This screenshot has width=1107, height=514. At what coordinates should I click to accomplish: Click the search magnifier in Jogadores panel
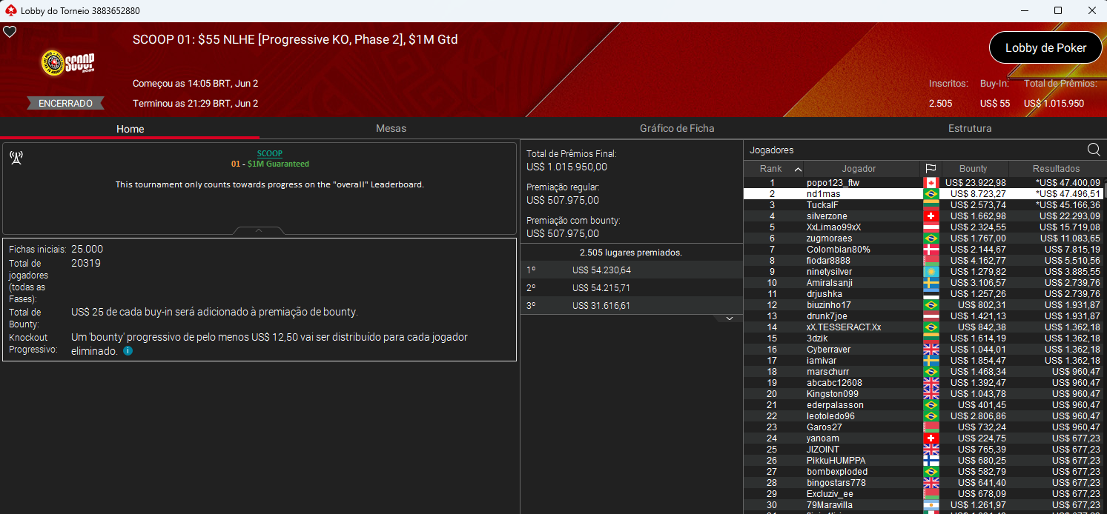tap(1094, 150)
